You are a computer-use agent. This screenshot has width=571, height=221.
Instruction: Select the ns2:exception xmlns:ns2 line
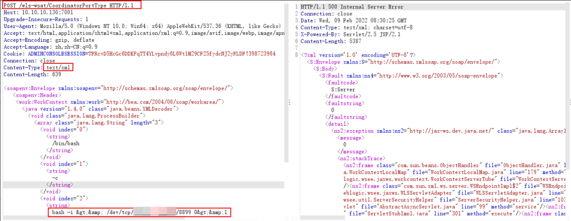click(449, 131)
